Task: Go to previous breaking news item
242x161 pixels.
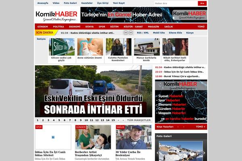Action: pyautogui.click(x=125, y=33)
